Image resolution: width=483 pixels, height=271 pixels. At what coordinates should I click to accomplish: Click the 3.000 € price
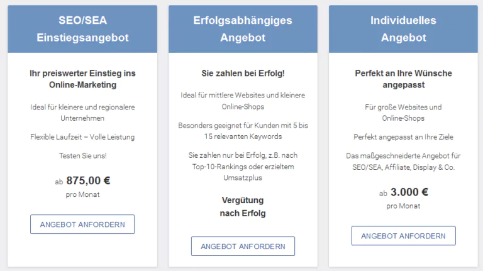[x=409, y=192]
